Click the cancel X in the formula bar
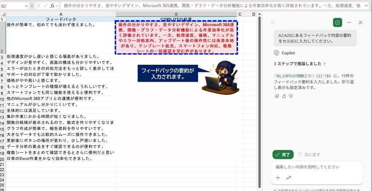 [x=39, y=6]
